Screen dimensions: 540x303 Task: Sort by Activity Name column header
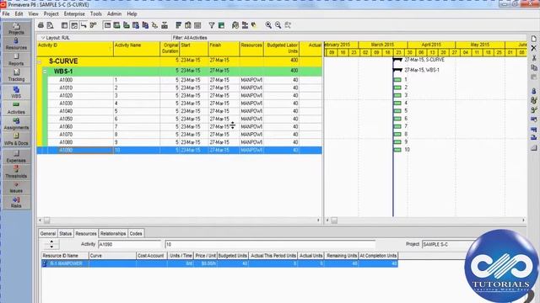(137, 49)
